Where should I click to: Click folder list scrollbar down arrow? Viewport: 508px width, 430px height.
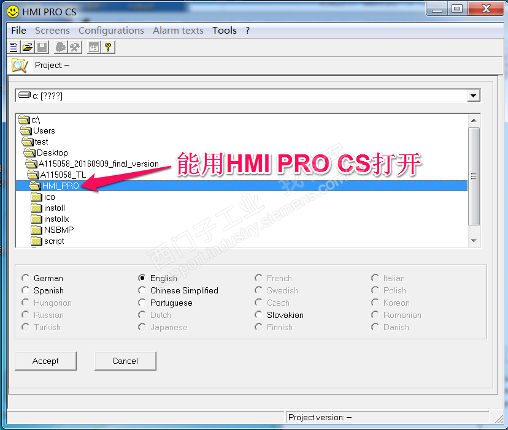474,241
